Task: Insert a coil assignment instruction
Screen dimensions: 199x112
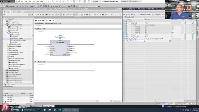Action: [x=43, y=20]
